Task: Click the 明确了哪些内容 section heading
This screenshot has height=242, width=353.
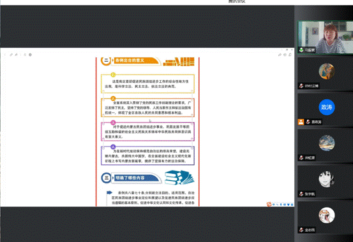Action: click(130, 178)
